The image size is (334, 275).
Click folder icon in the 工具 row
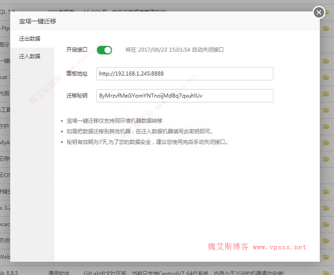point(326,109)
